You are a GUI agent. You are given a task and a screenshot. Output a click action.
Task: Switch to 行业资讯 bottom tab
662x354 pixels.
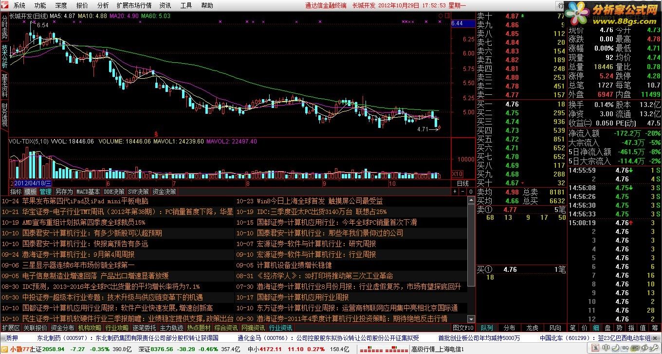click(280, 328)
